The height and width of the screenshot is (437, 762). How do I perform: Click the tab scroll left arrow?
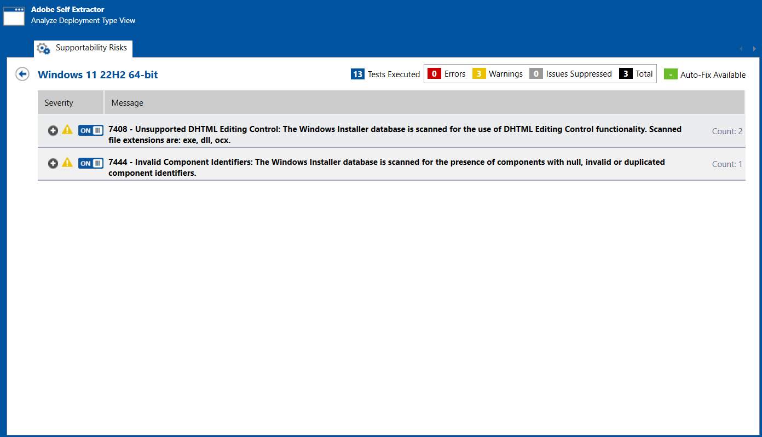click(x=741, y=49)
